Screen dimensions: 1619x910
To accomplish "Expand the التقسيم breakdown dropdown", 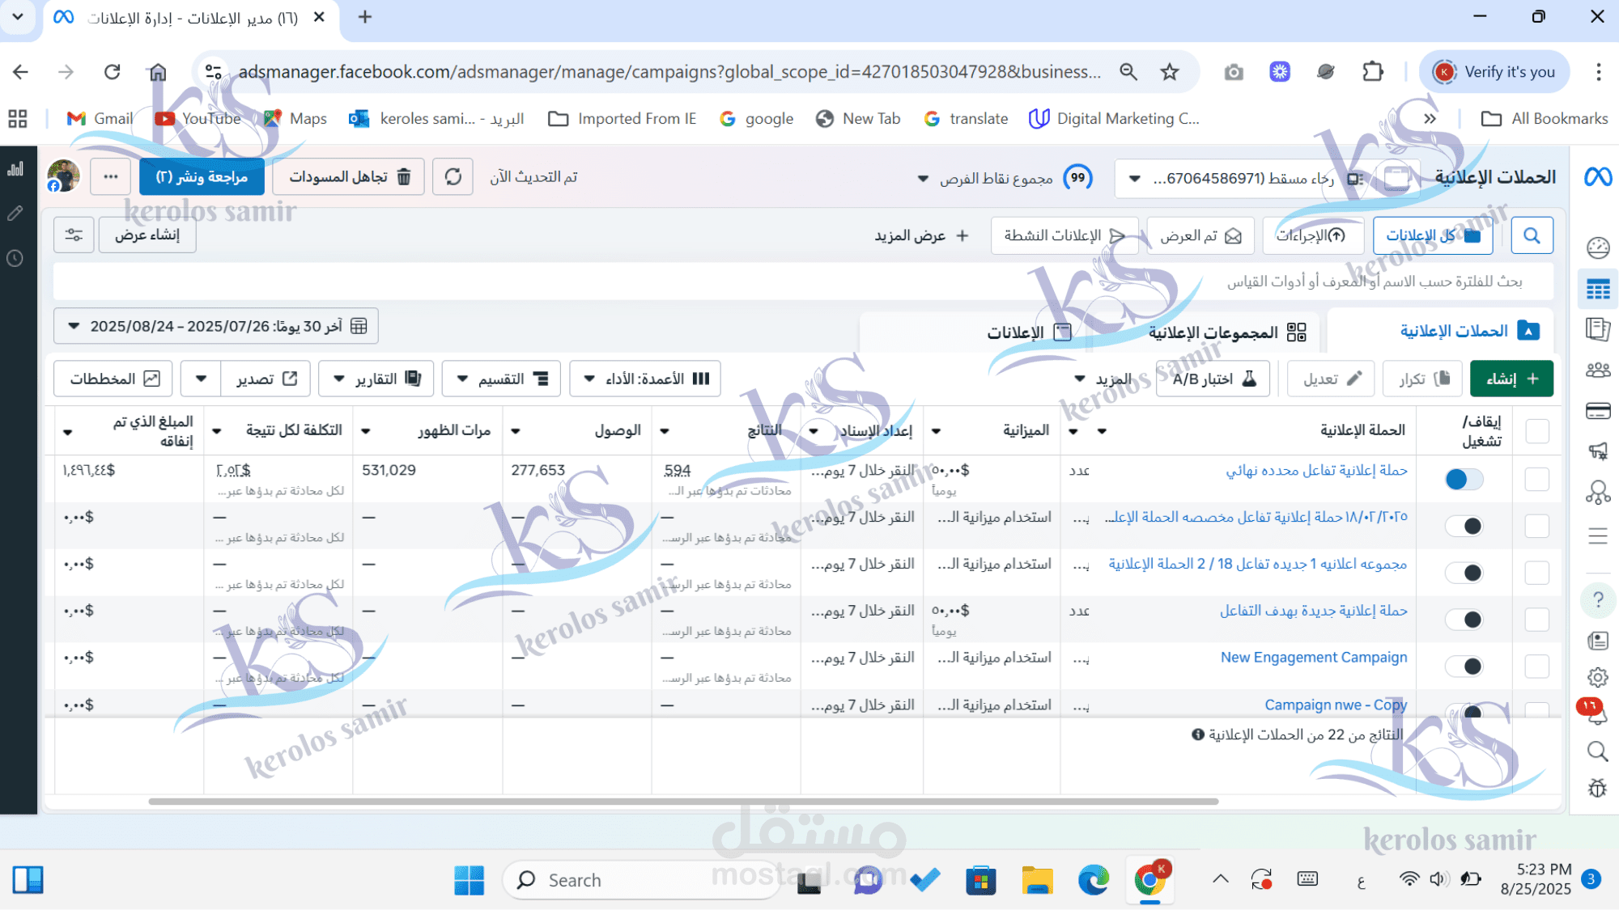I will (500, 378).
